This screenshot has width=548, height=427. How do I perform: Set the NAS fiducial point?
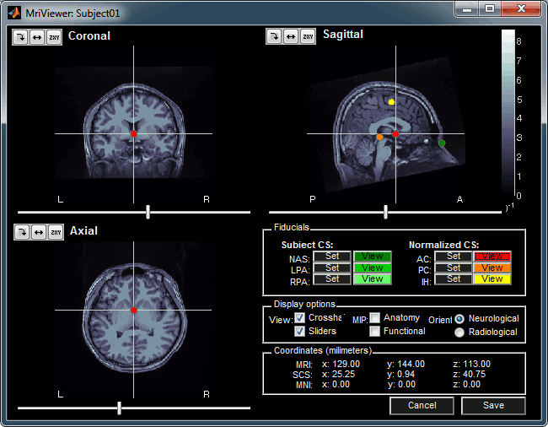pyautogui.click(x=332, y=256)
